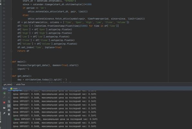Click 'df.set_index' code line
This screenshot has width=192, height=129.
40,47
